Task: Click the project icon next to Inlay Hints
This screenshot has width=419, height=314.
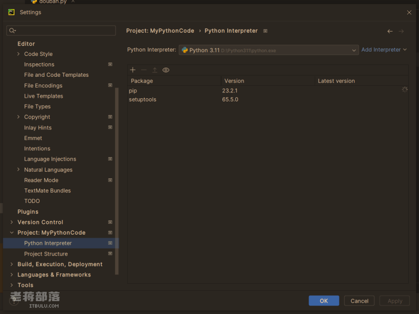Action: click(x=110, y=127)
